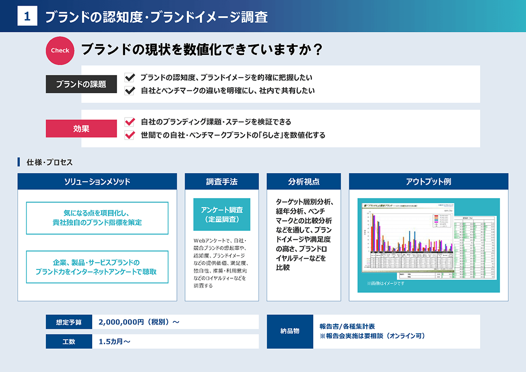The width and height of the screenshot is (526, 372).
Task: Select the アウトプット例 header tab
Action: [x=428, y=181]
